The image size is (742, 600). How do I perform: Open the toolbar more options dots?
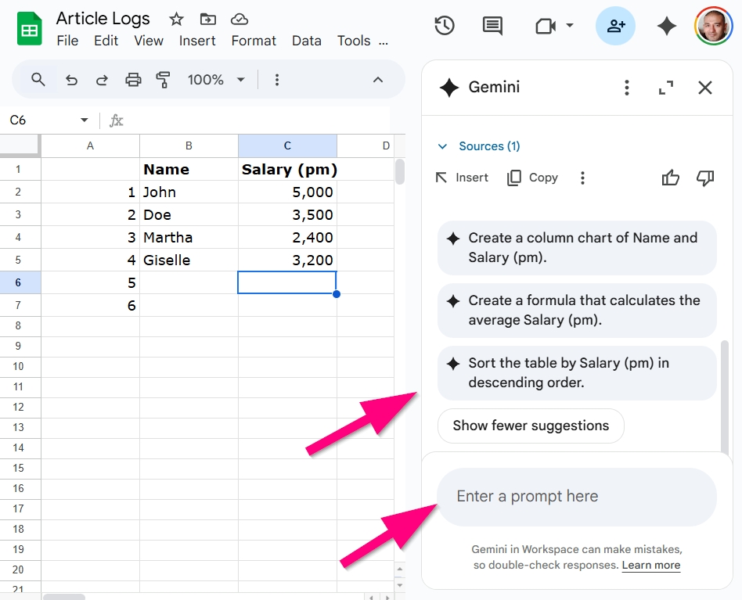(x=277, y=80)
